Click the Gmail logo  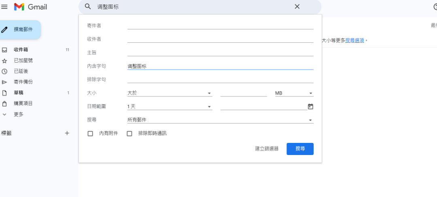pyautogui.click(x=30, y=7)
